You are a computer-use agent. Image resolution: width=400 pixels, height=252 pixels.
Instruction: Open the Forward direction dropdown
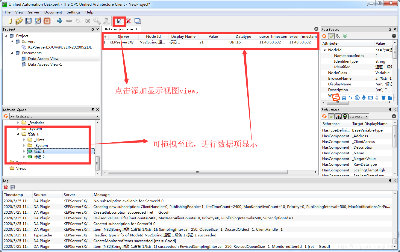[359, 116]
